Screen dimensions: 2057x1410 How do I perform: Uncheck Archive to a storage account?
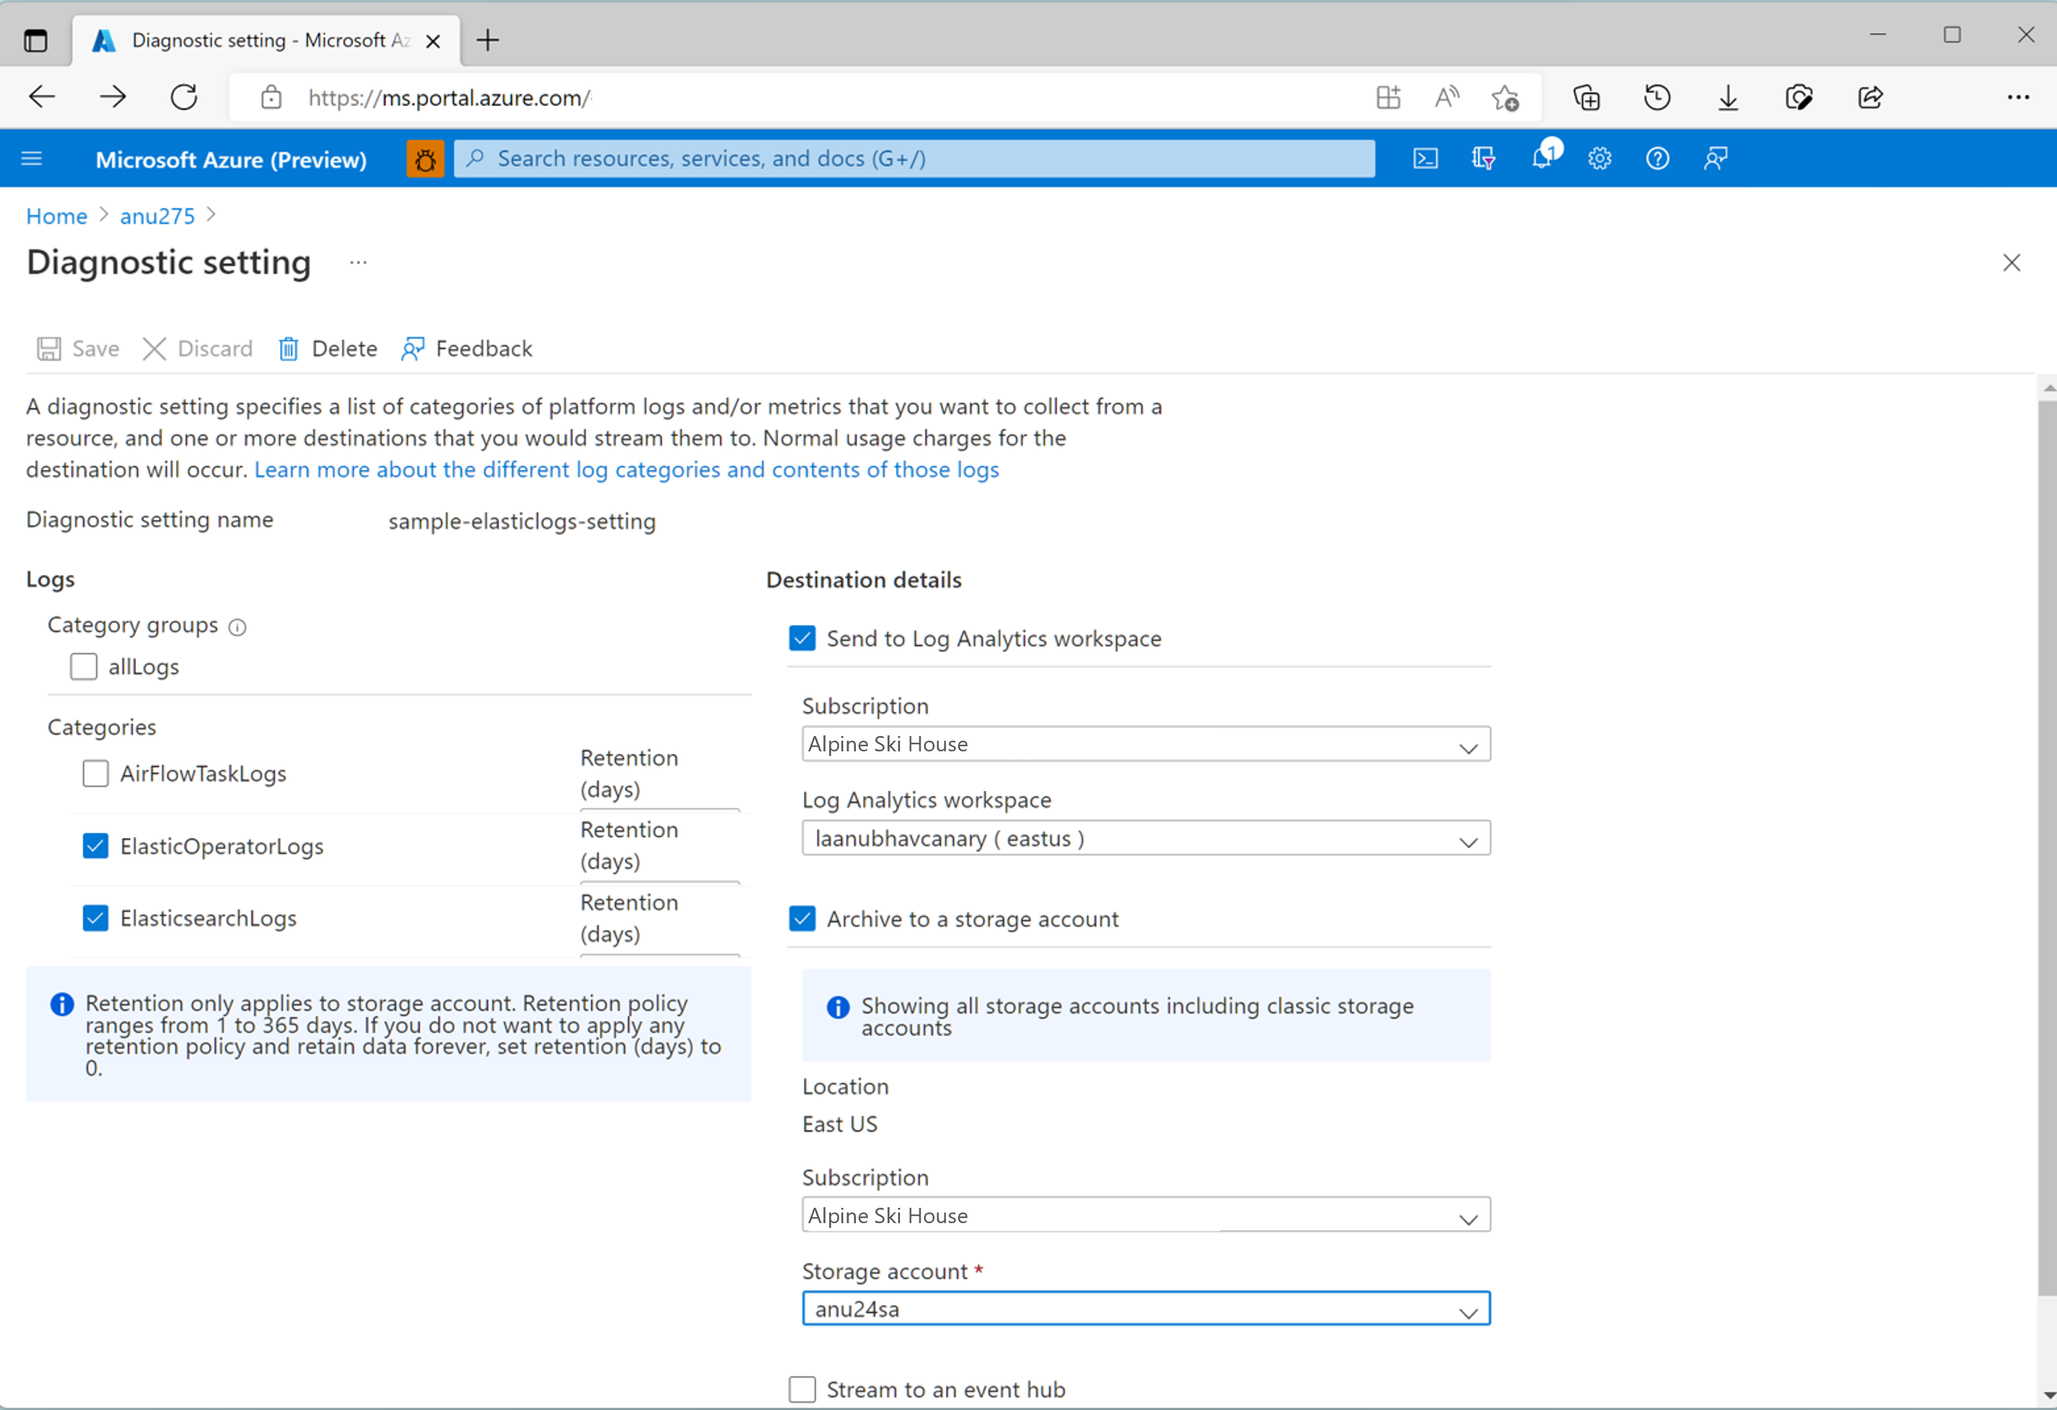802,919
